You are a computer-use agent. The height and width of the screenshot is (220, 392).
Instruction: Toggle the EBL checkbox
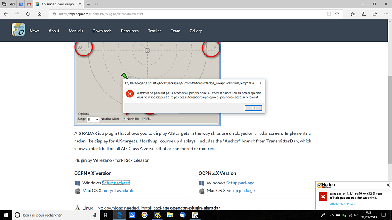click(144, 119)
